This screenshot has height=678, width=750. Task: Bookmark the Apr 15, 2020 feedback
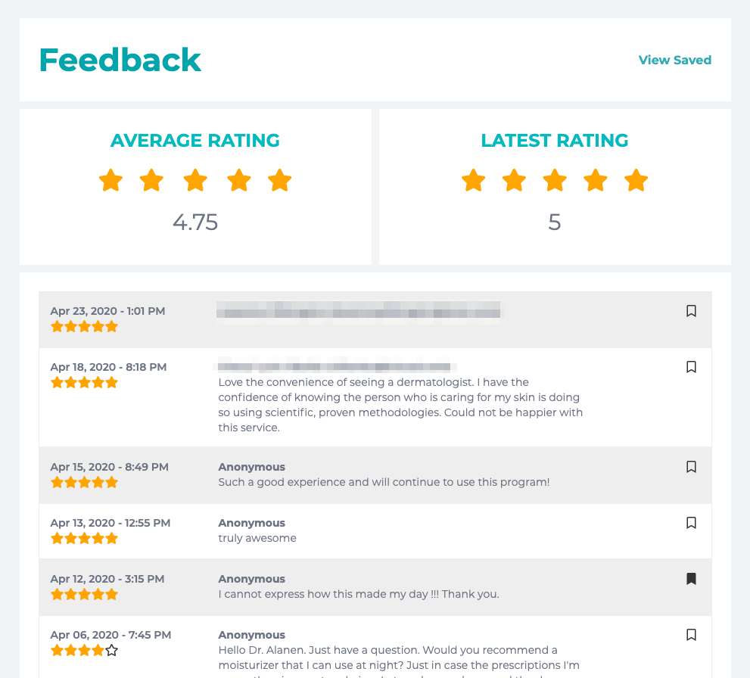pos(691,467)
